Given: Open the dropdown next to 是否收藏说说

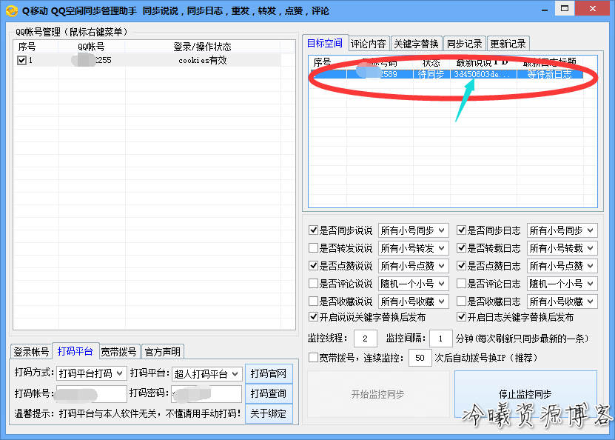Looking at the screenshot, I should 413,301.
